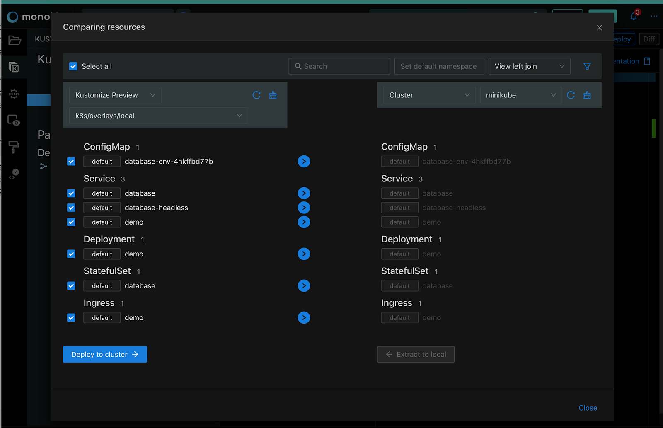
Task: Click the right Ingress group heading
Action: pyautogui.click(x=397, y=303)
